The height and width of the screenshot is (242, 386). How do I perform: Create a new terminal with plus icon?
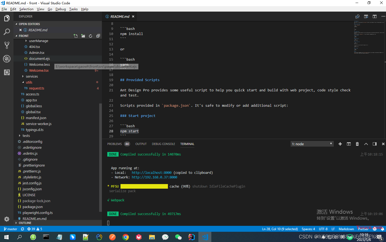tap(340, 144)
